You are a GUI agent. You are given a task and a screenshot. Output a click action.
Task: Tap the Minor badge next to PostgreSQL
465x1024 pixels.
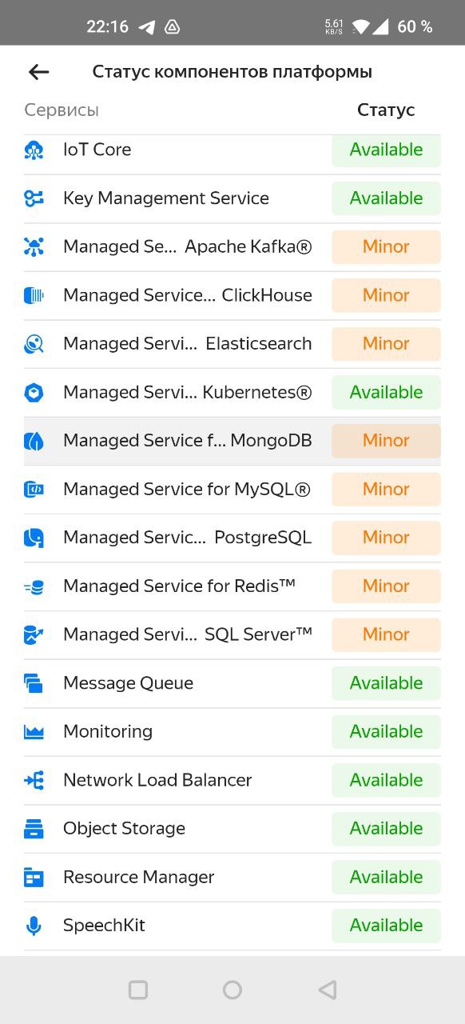tap(386, 538)
